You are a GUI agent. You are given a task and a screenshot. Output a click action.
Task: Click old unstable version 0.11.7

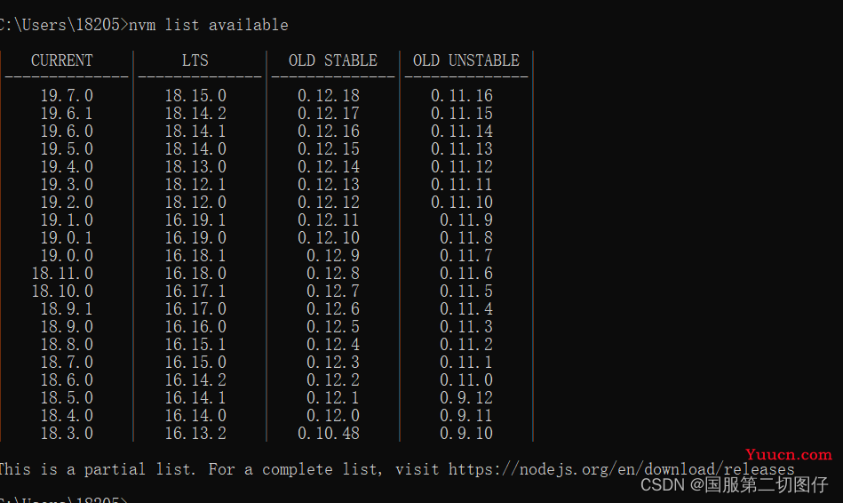point(466,256)
